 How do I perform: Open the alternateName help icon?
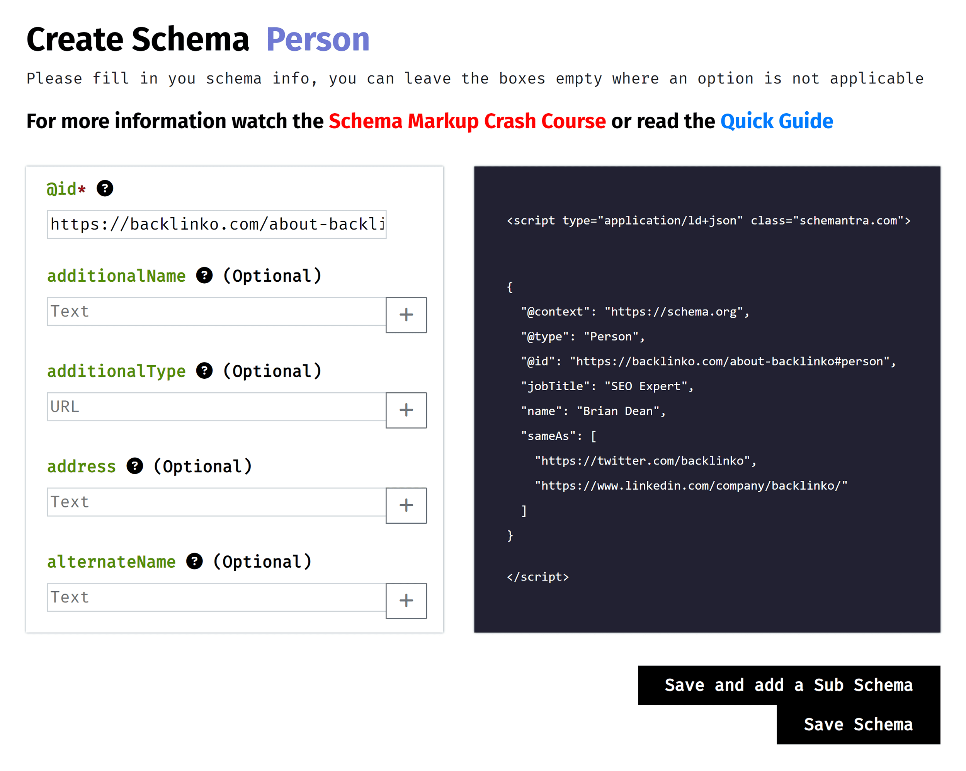tap(194, 561)
